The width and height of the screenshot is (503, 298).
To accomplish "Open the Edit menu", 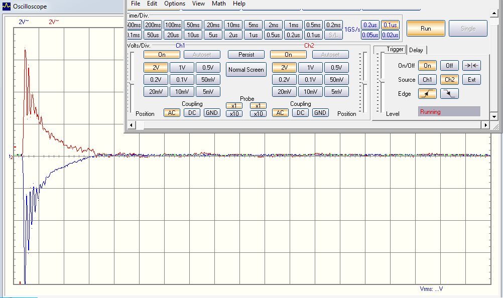I will pyautogui.click(x=152, y=4).
